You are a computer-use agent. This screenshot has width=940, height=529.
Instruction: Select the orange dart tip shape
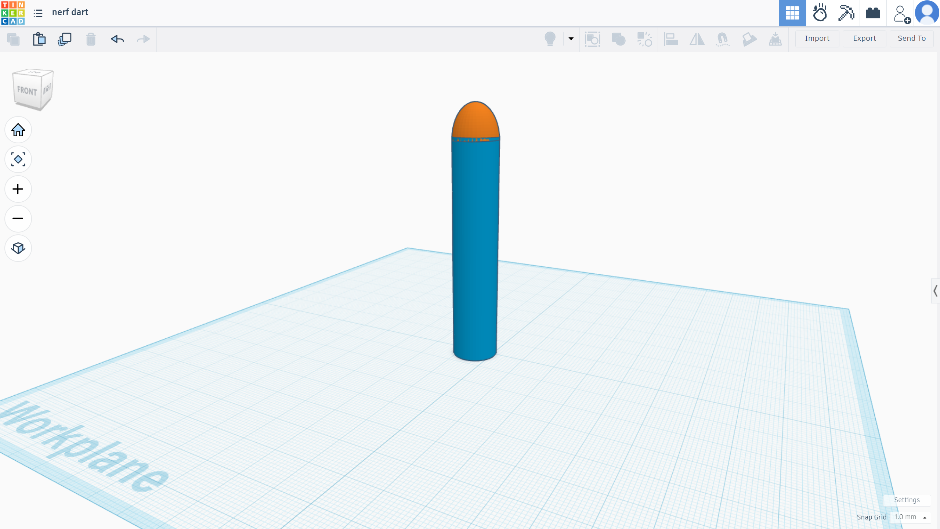click(x=476, y=119)
